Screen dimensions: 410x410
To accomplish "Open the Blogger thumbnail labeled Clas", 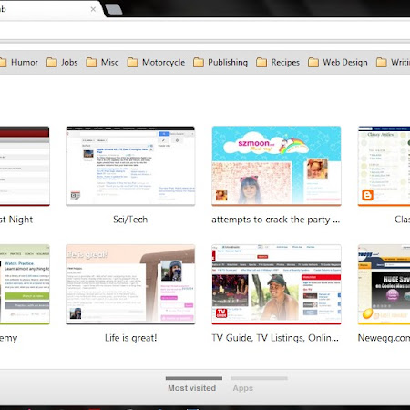I will 384,166.
